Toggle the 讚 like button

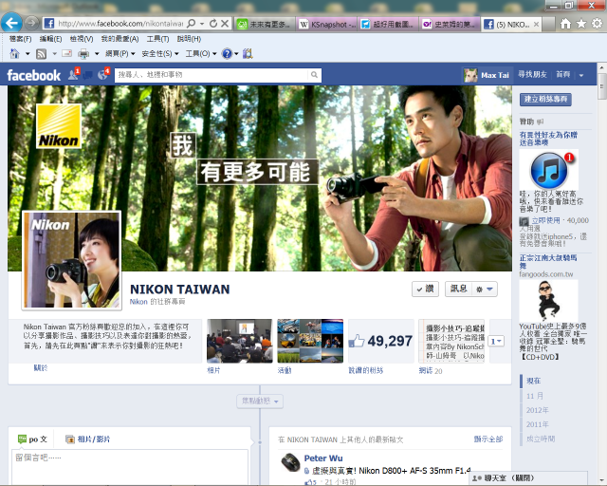(425, 290)
